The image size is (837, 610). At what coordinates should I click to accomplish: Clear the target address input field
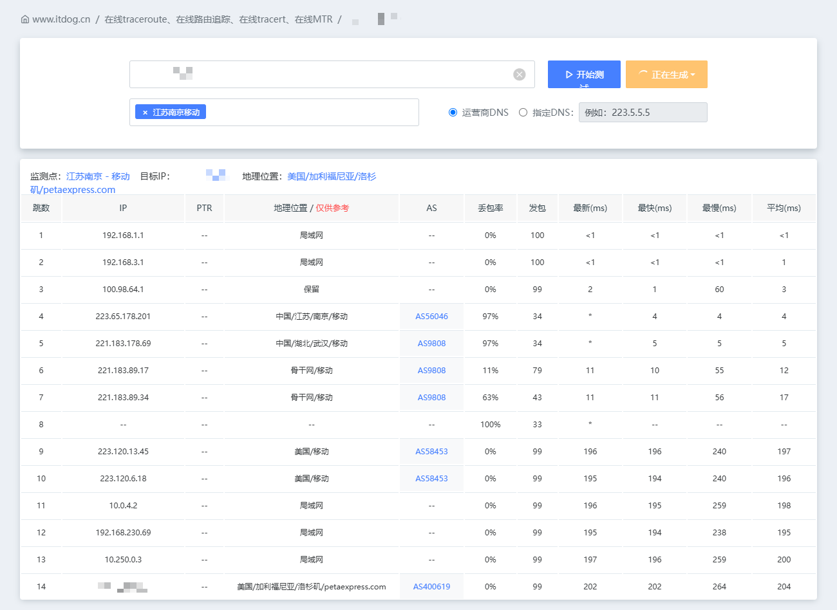(519, 75)
